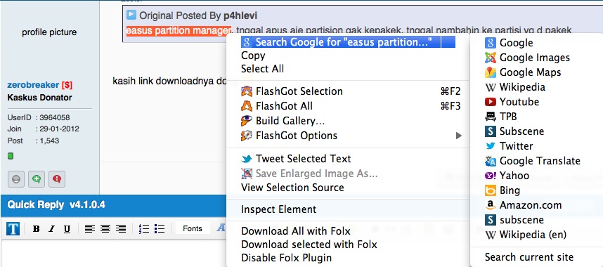Align text to center in editor
The width and height of the screenshot is (603, 267).
point(105,229)
